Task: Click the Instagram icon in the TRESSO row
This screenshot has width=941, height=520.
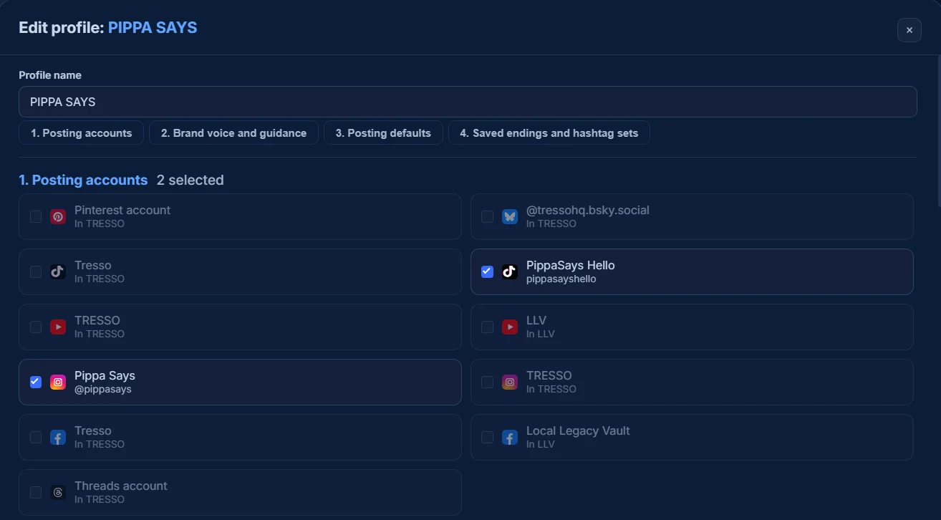Action: (x=510, y=382)
